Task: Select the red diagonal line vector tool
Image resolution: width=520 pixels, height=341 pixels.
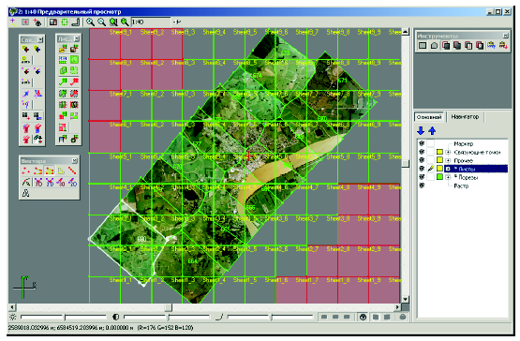Action: coord(72,170)
